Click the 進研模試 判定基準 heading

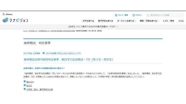(x=37, y=43)
